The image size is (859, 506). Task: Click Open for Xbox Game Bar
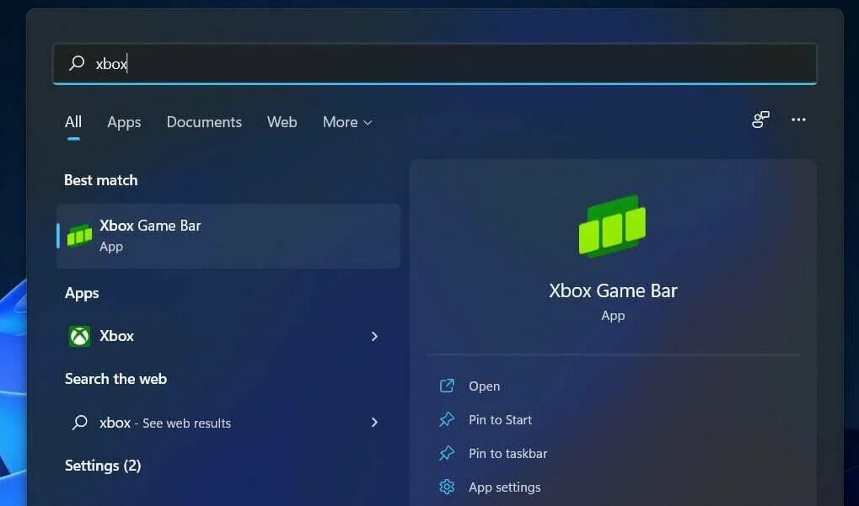pyautogui.click(x=484, y=386)
